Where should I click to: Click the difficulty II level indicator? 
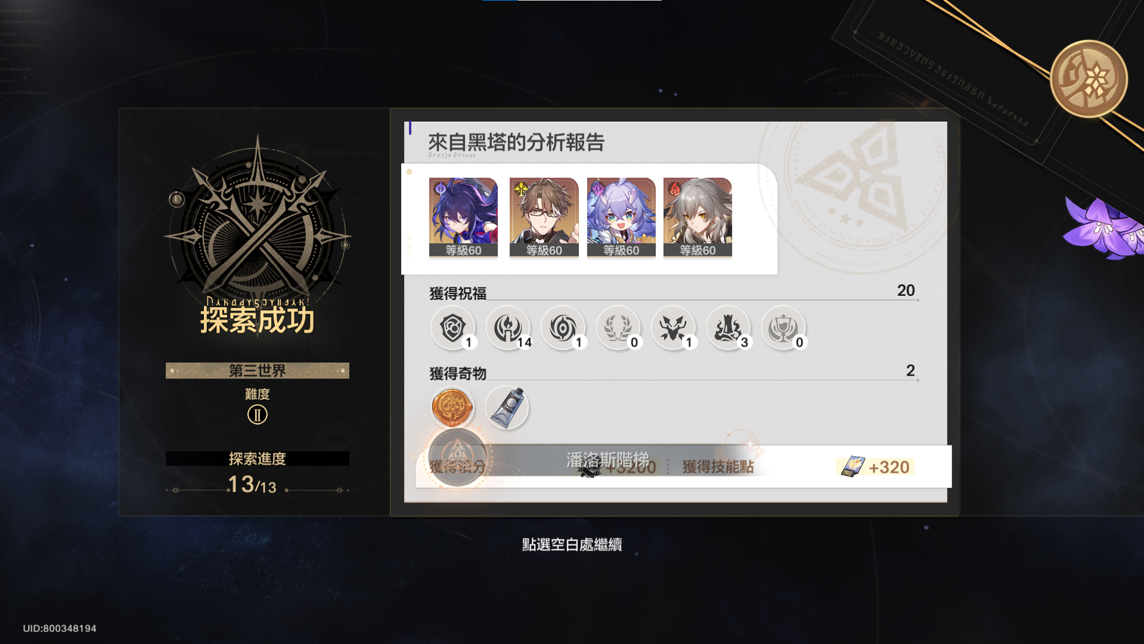[258, 414]
